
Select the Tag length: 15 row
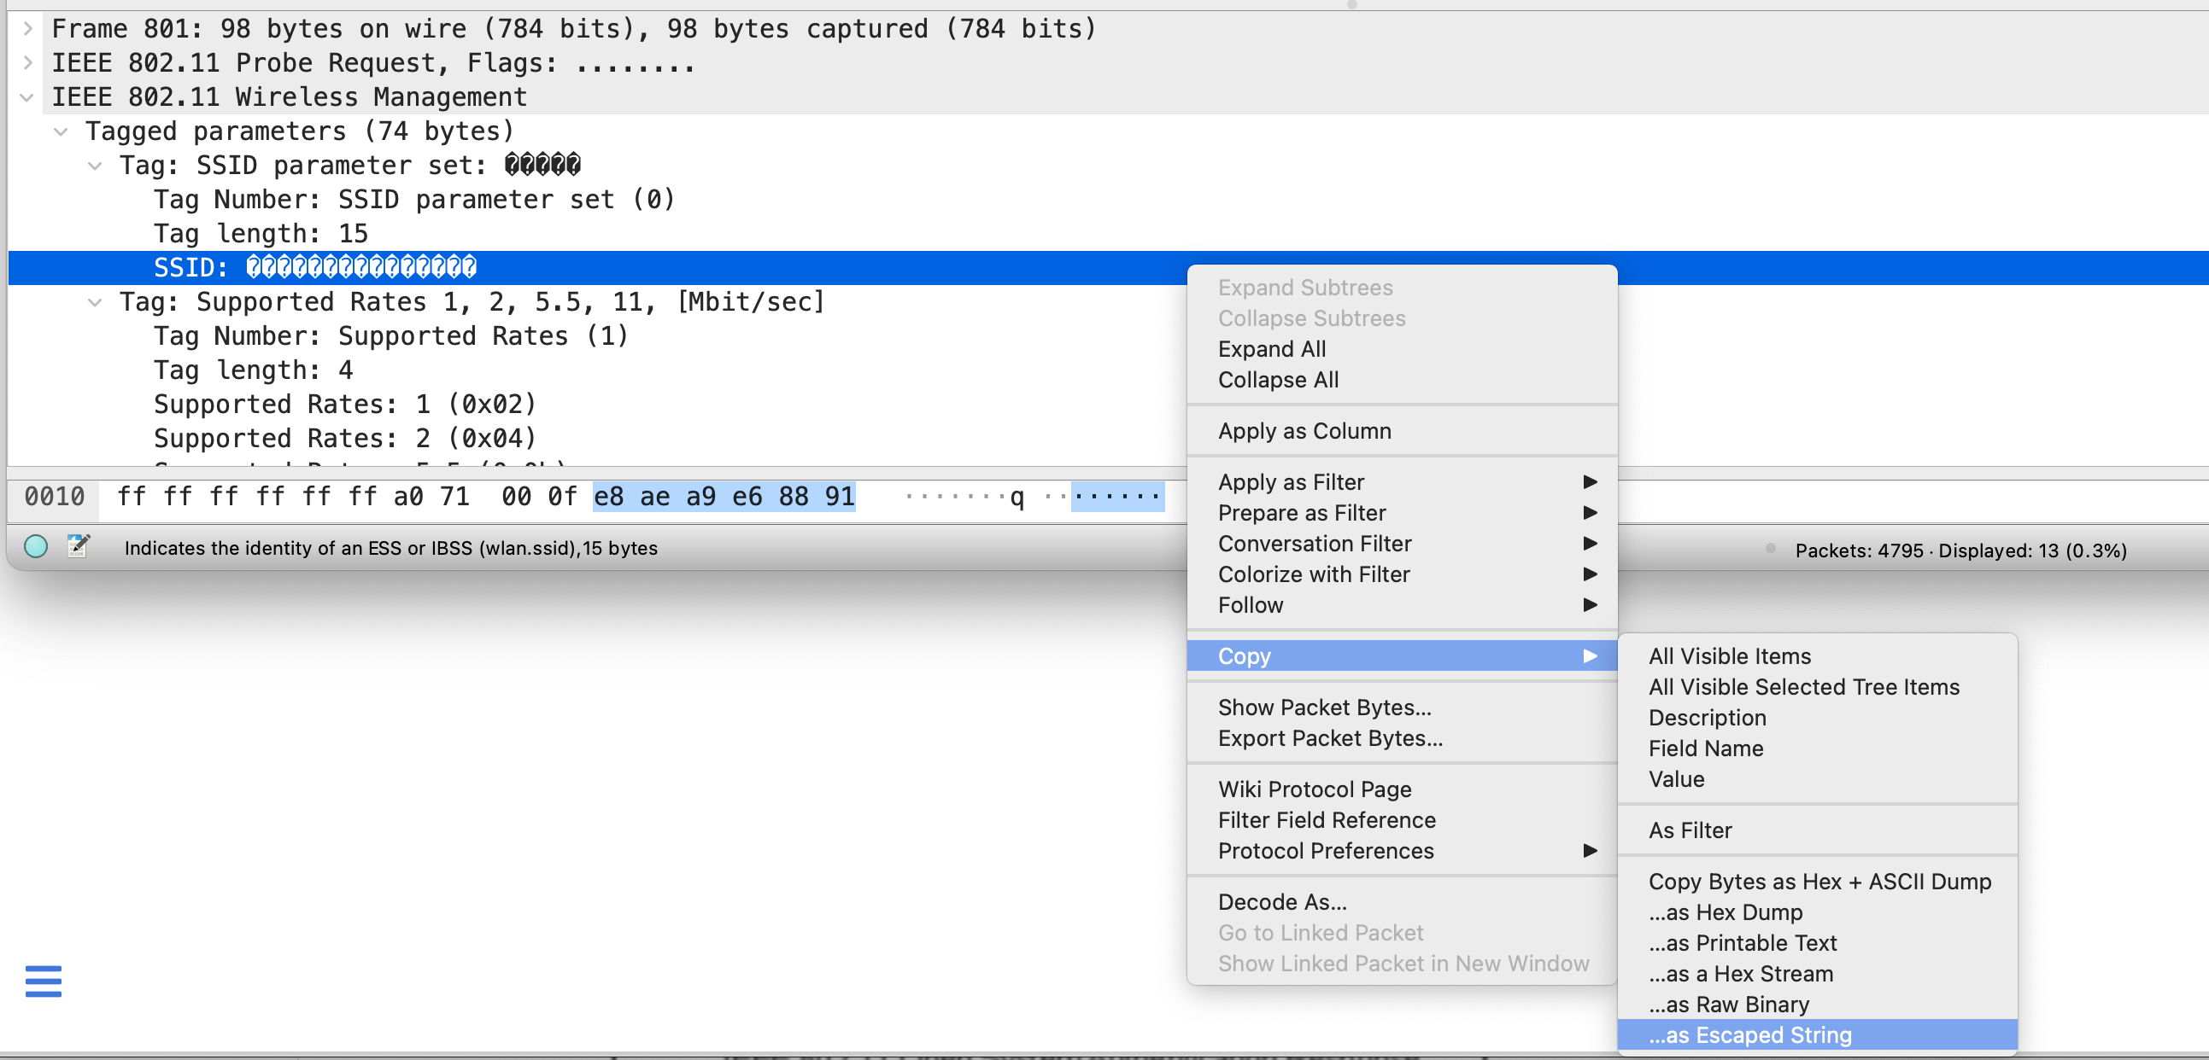(260, 233)
